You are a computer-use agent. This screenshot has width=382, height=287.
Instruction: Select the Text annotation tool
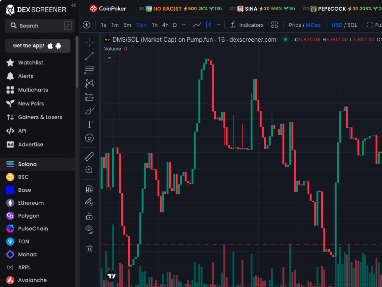(89, 124)
